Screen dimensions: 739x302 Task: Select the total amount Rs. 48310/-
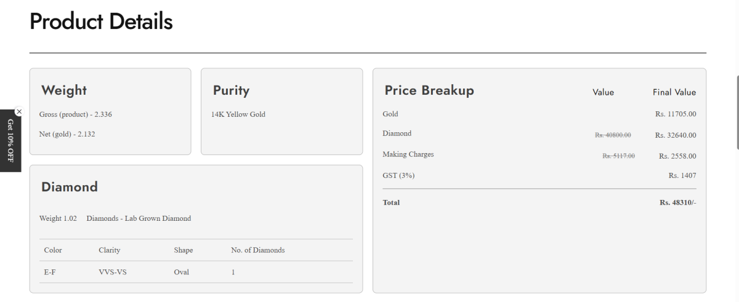[677, 202]
